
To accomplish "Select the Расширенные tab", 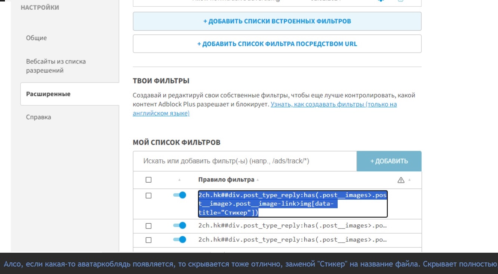I will tap(70, 94).
